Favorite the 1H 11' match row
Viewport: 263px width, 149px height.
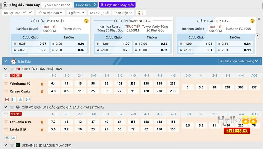click(6, 114)
